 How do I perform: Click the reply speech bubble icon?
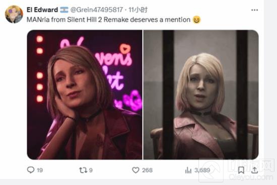[31, 170]
